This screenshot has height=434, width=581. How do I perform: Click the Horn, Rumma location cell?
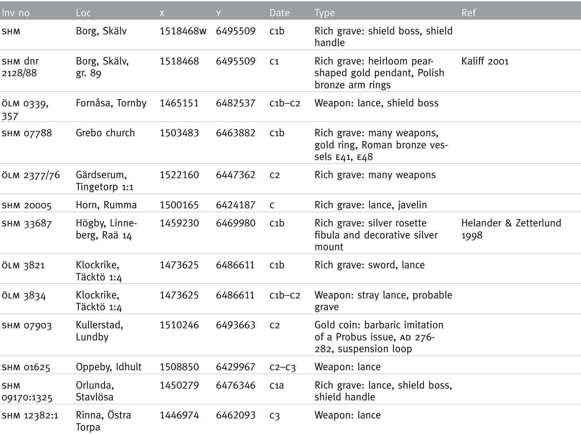[106, 205]
